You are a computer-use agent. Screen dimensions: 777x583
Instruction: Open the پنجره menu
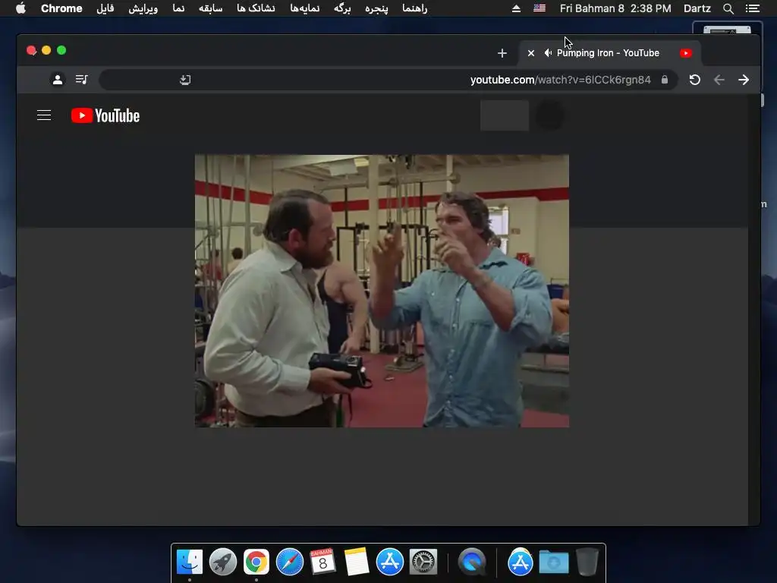[376, 8]
